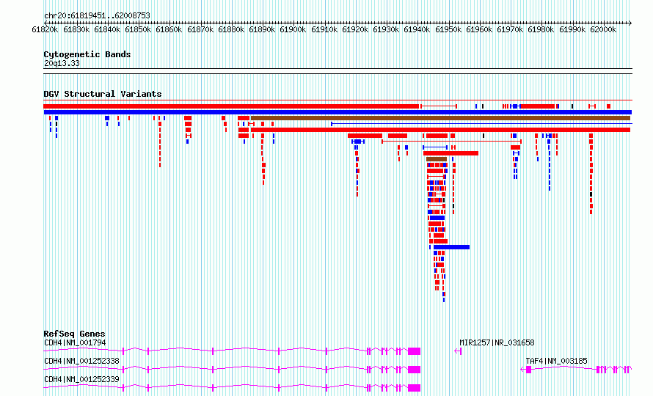This screenshot has height=396, width=653.
Task: Click the 61900k ruler tick label
Action: 293,29
